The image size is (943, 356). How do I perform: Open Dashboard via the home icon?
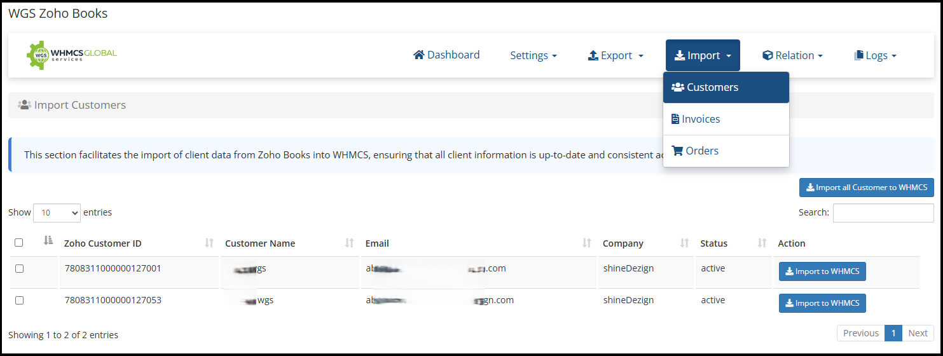(x=419, y=55)
